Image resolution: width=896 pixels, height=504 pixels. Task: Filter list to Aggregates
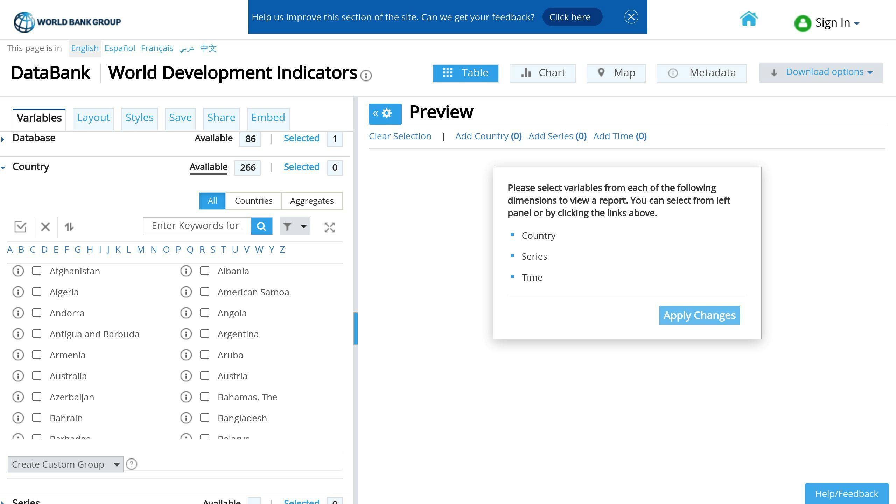pyautogui.click(x=312, y=201)
